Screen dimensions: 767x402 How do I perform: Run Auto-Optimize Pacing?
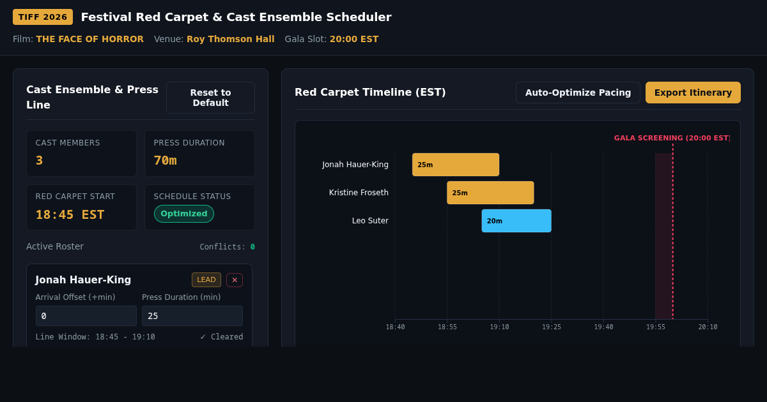(578, 93)
